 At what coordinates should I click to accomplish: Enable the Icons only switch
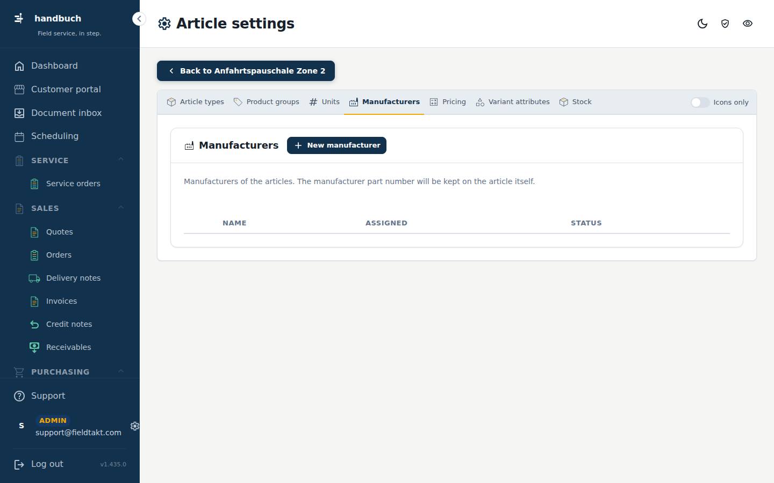pyautogui.click(x=700, y=103)
